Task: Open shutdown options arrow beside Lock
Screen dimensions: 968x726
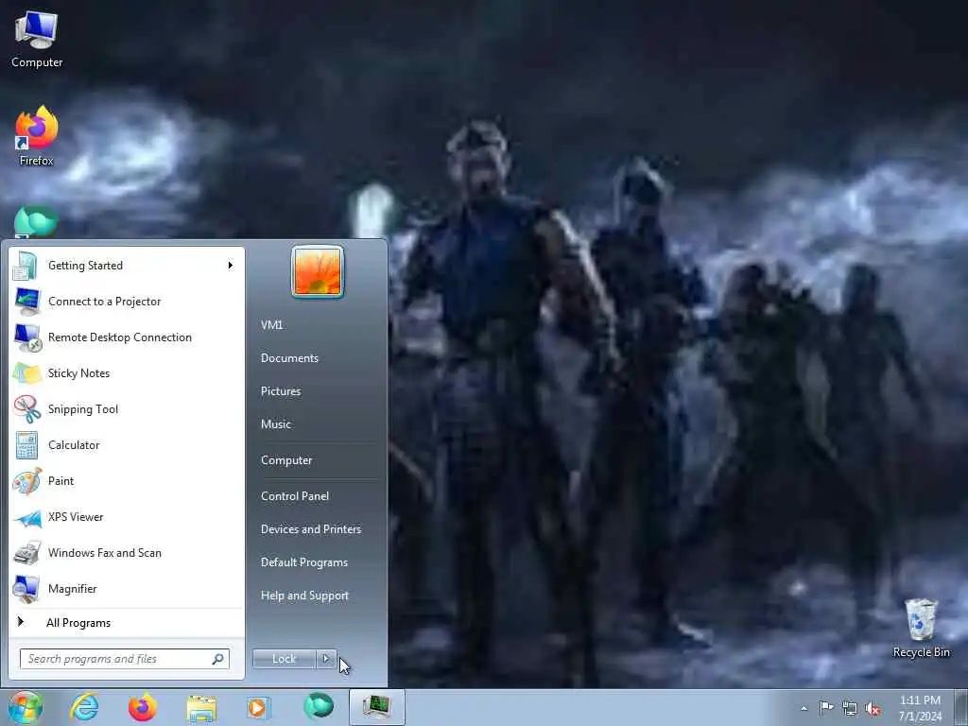Action: click(x=326, y=659)
